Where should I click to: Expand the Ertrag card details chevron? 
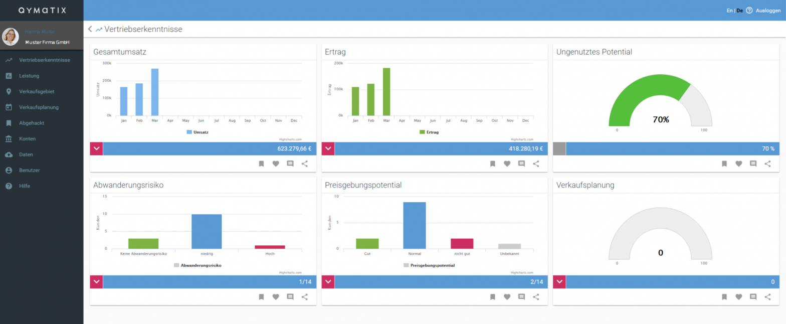[328, 148]
